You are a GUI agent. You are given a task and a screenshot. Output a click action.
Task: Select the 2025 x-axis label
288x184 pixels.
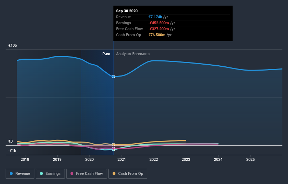click(250, 159)
